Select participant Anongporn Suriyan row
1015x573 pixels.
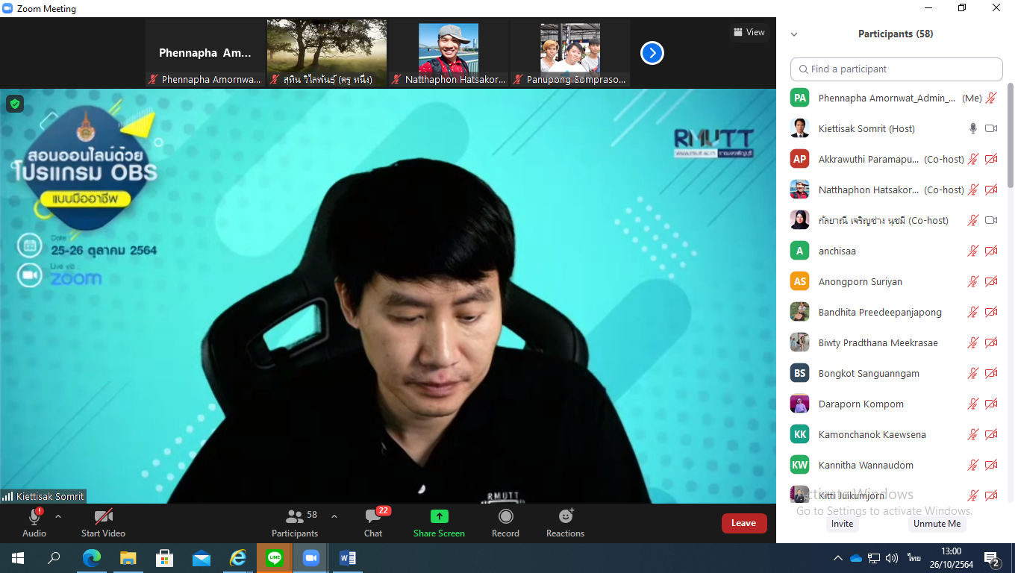click(895, 281)
